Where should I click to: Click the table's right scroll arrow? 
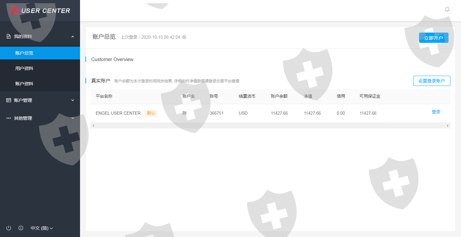tap(448, 126)
